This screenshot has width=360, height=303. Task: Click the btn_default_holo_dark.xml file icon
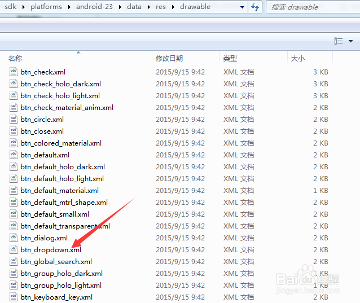pyautogui.click(x=14, y=166)
